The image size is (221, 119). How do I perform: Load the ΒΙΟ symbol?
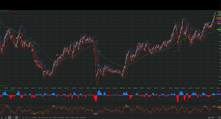coord(47,117)
